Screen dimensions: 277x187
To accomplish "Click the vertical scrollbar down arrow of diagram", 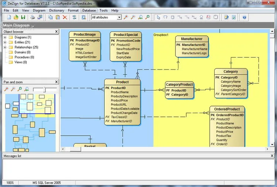I will pyautogui.click(x=272, y=144).
